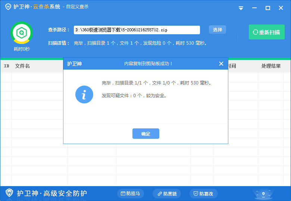291x201 pixels.
Task: Click the 查杀路径 input field
Action: tap(137, 30)
